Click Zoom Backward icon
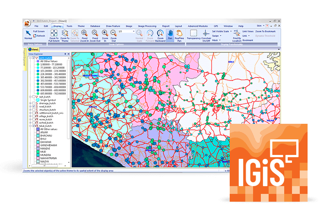This screenshot has height=219, width=324. click(160, 33)
